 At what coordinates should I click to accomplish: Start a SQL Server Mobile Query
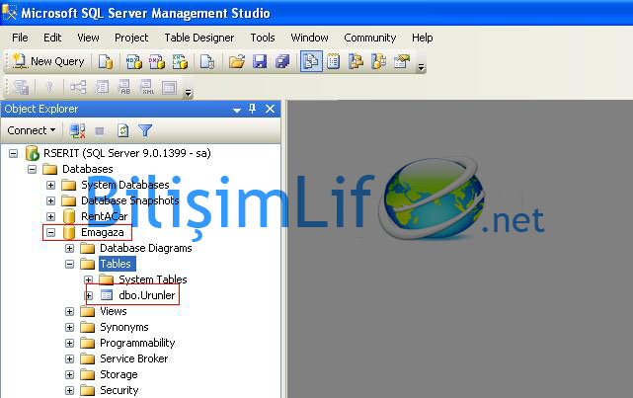(207, 62)
